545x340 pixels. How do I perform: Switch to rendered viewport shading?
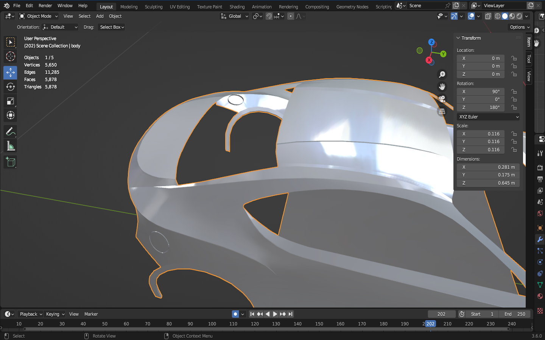tap(519, 16)
